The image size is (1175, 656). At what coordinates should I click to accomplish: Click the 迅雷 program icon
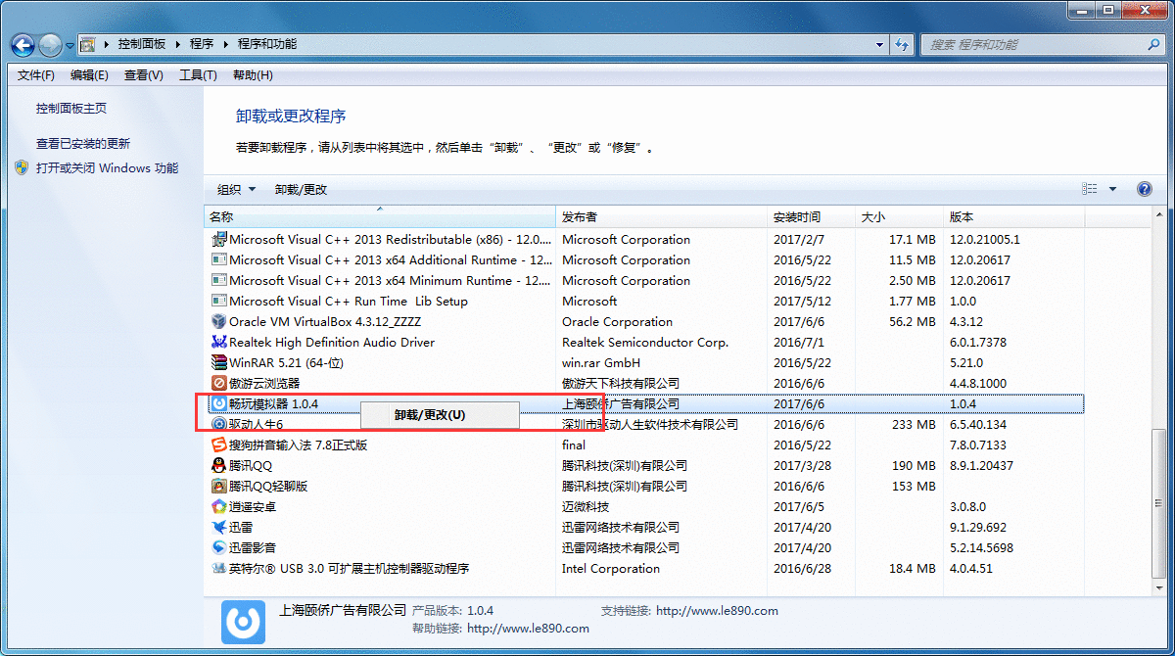pos(219,527)
